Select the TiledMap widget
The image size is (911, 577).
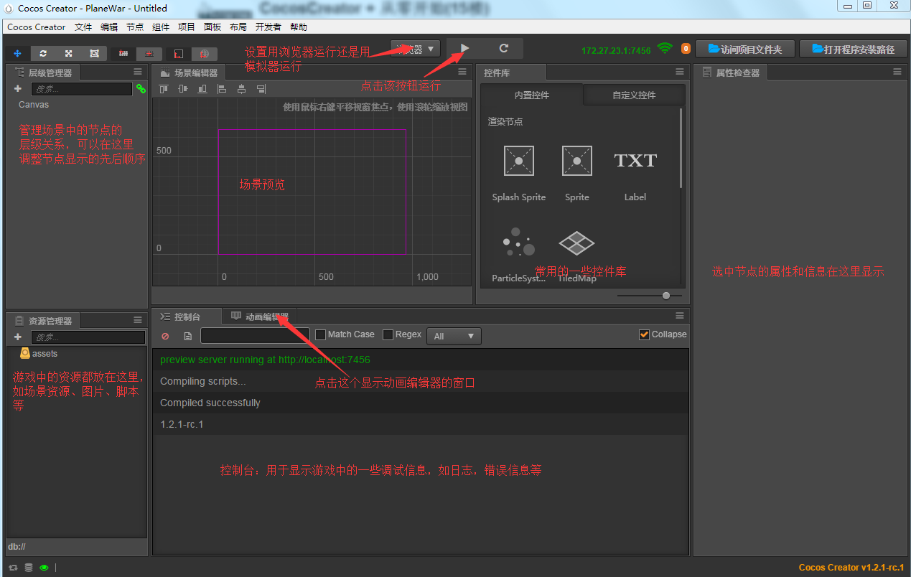[x=577, y=254]
